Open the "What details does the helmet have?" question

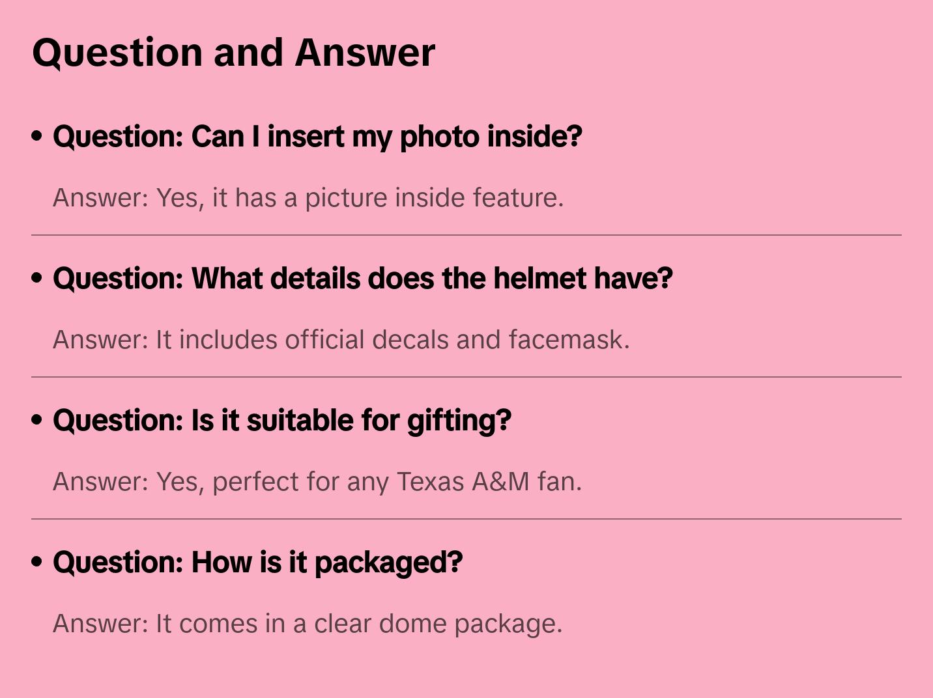[362, 279]
